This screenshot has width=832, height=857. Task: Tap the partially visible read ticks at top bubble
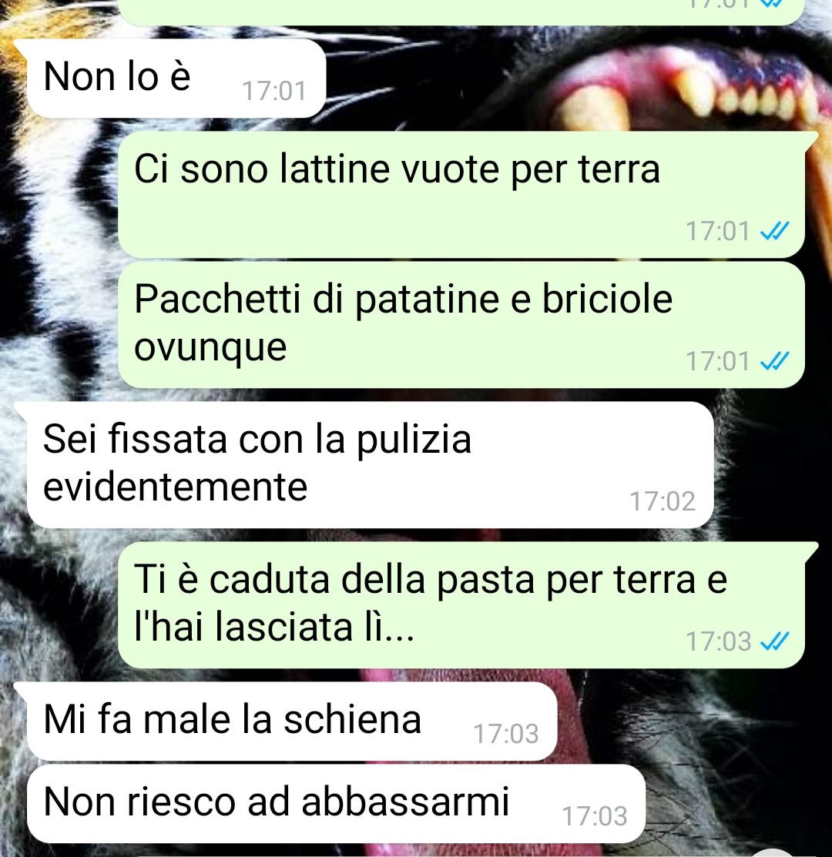tap(773, 3)
